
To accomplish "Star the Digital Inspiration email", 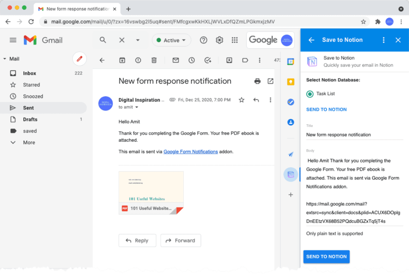I will pyautogui.click(x=241, y=100).
